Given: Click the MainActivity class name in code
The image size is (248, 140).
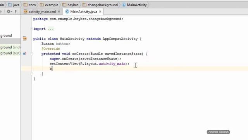Looking at the screenshot, I should point(72,39).
